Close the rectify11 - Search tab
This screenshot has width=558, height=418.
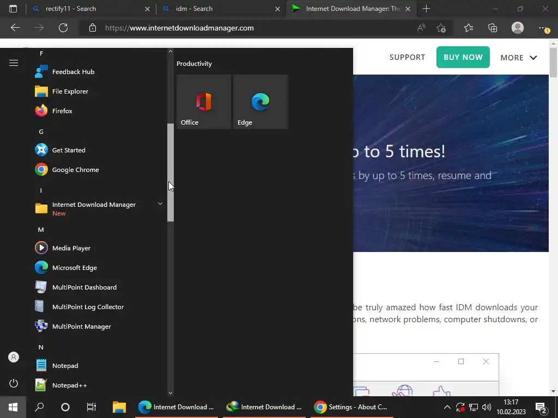147,9
